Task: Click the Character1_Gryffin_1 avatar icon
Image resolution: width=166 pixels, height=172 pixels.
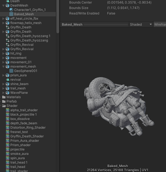Action: click(x=11, y=10)
